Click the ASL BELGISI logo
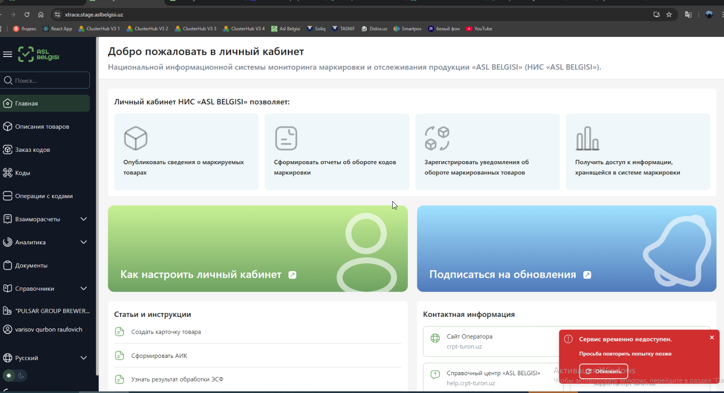 point(38,54)
